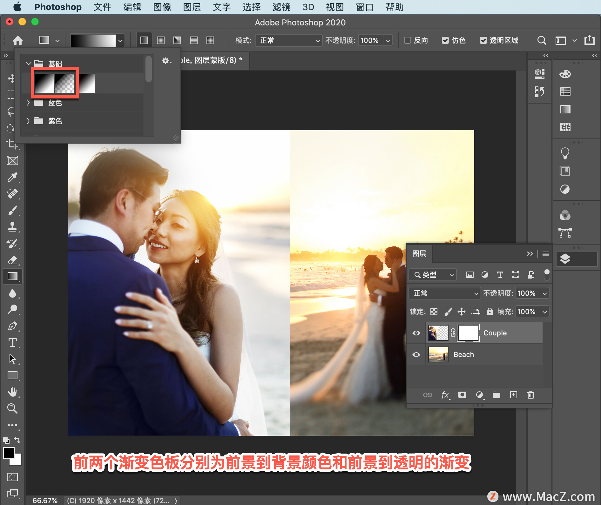Open the 模式 blend mode dropdown
Viewport: 601px width, 505px height.
coord(288,40)
